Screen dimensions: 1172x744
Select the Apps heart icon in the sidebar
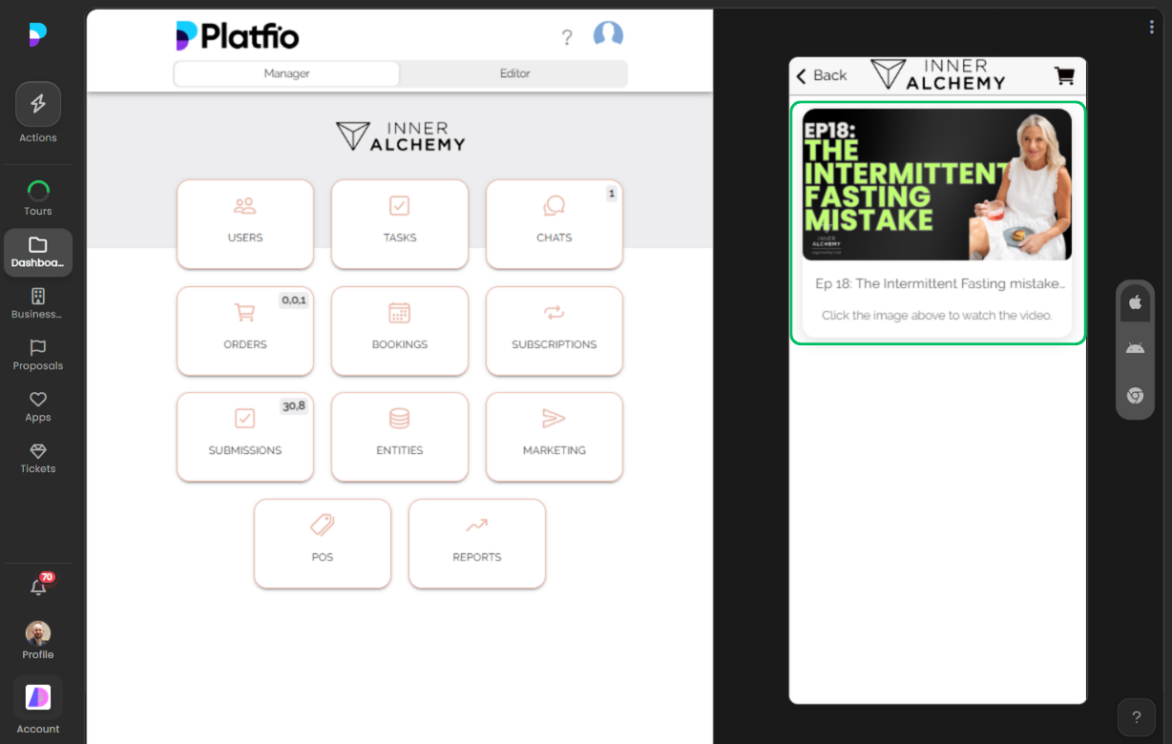pyautogui.click(x=37, y=404)
